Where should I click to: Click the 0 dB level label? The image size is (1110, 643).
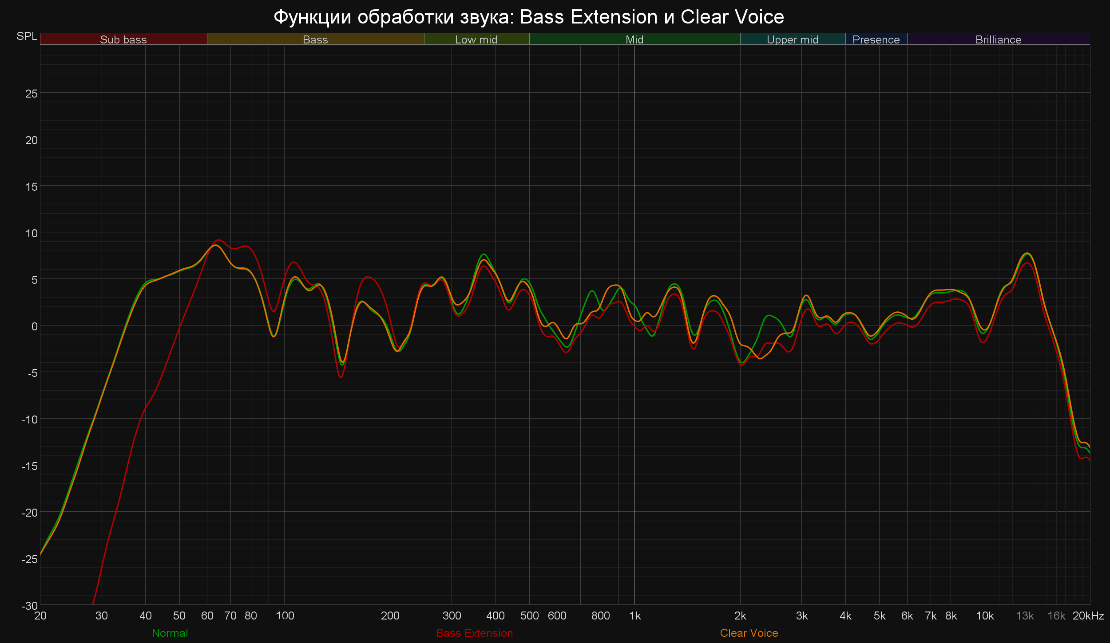(x=34, y=326)
